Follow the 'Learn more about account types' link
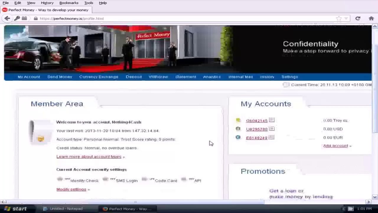This screenshot has height=213, width=378. [x=89, y=157]
